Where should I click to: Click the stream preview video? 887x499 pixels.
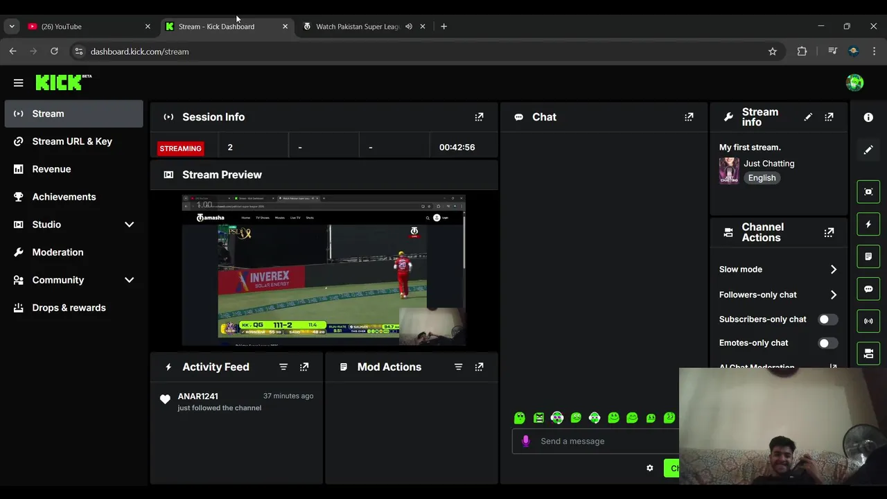pos(324,270)
